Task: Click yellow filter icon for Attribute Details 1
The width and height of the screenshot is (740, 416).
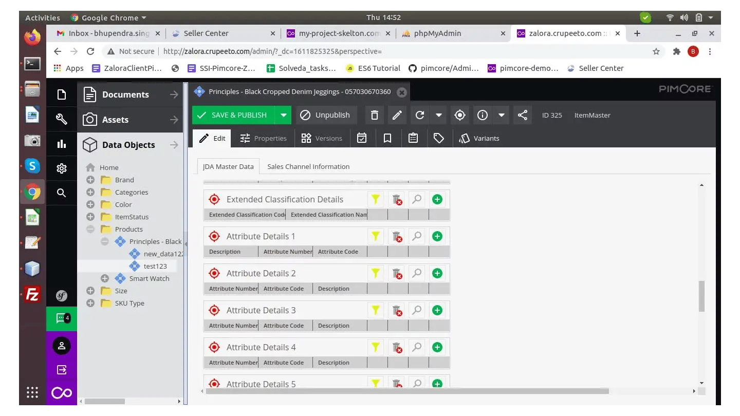Action: pos(376,236)
